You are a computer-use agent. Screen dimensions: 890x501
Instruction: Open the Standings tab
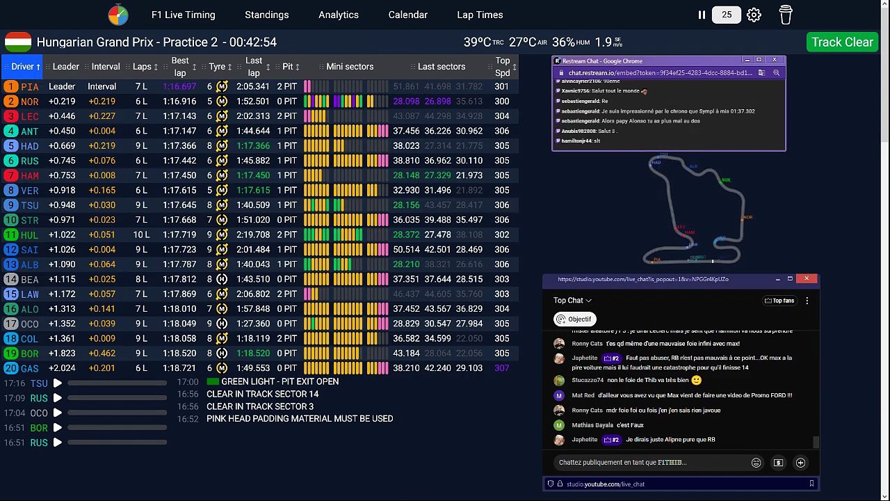tap(267, 15)
